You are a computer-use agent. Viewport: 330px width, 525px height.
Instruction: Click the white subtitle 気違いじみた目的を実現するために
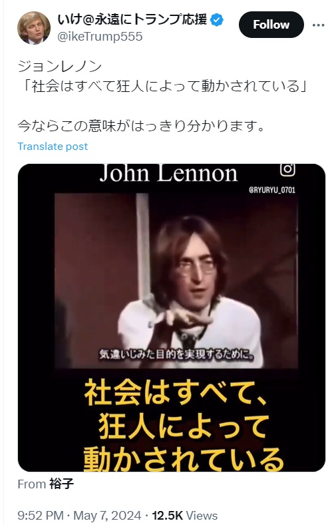point(176,354)
